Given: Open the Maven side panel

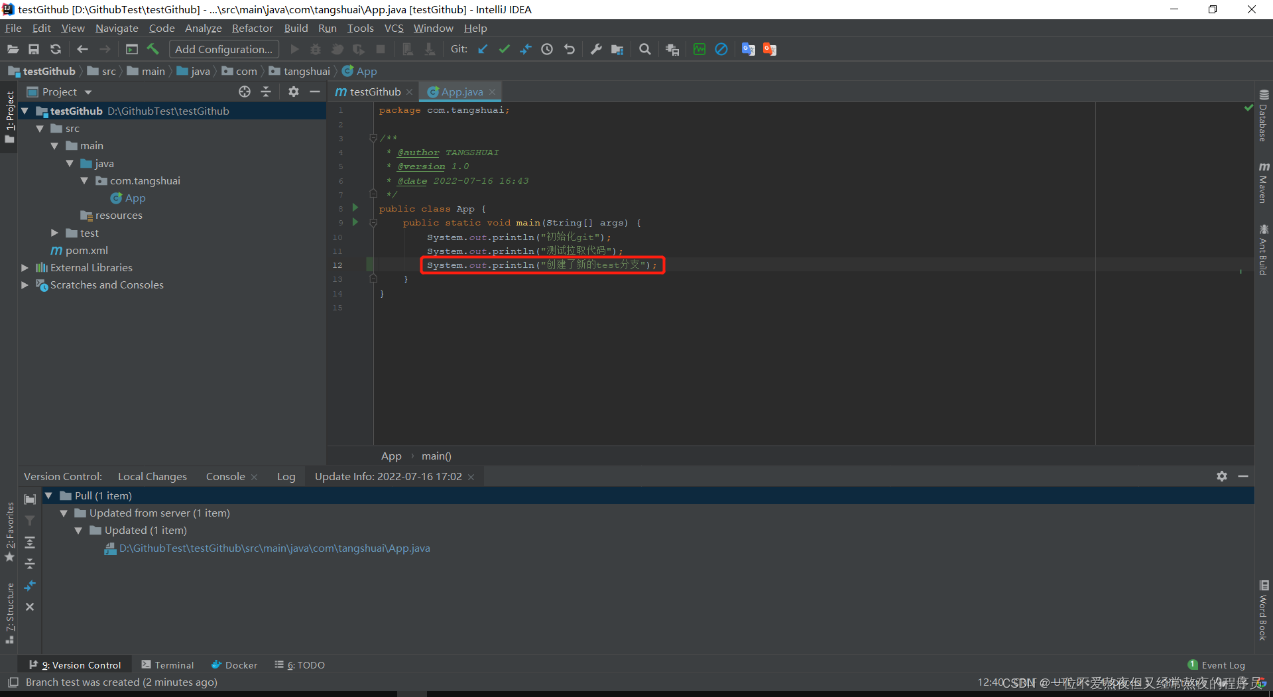Looking at the screenshot, I should pyautogui.click(x=1264, y=182).
